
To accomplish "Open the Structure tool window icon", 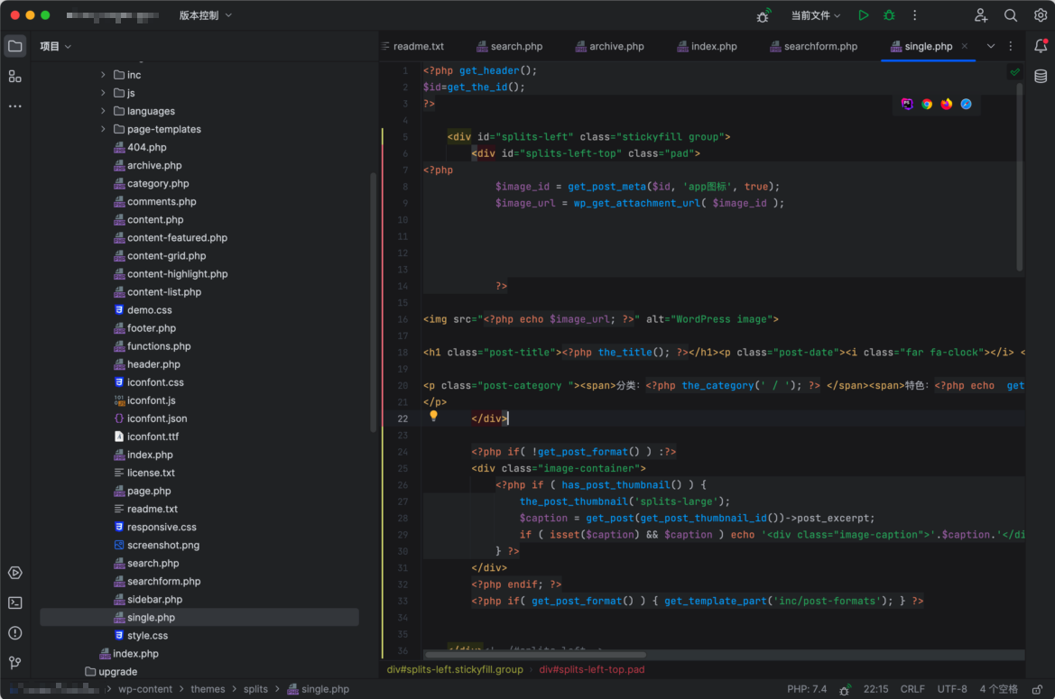I will click(x=14, y=77).
